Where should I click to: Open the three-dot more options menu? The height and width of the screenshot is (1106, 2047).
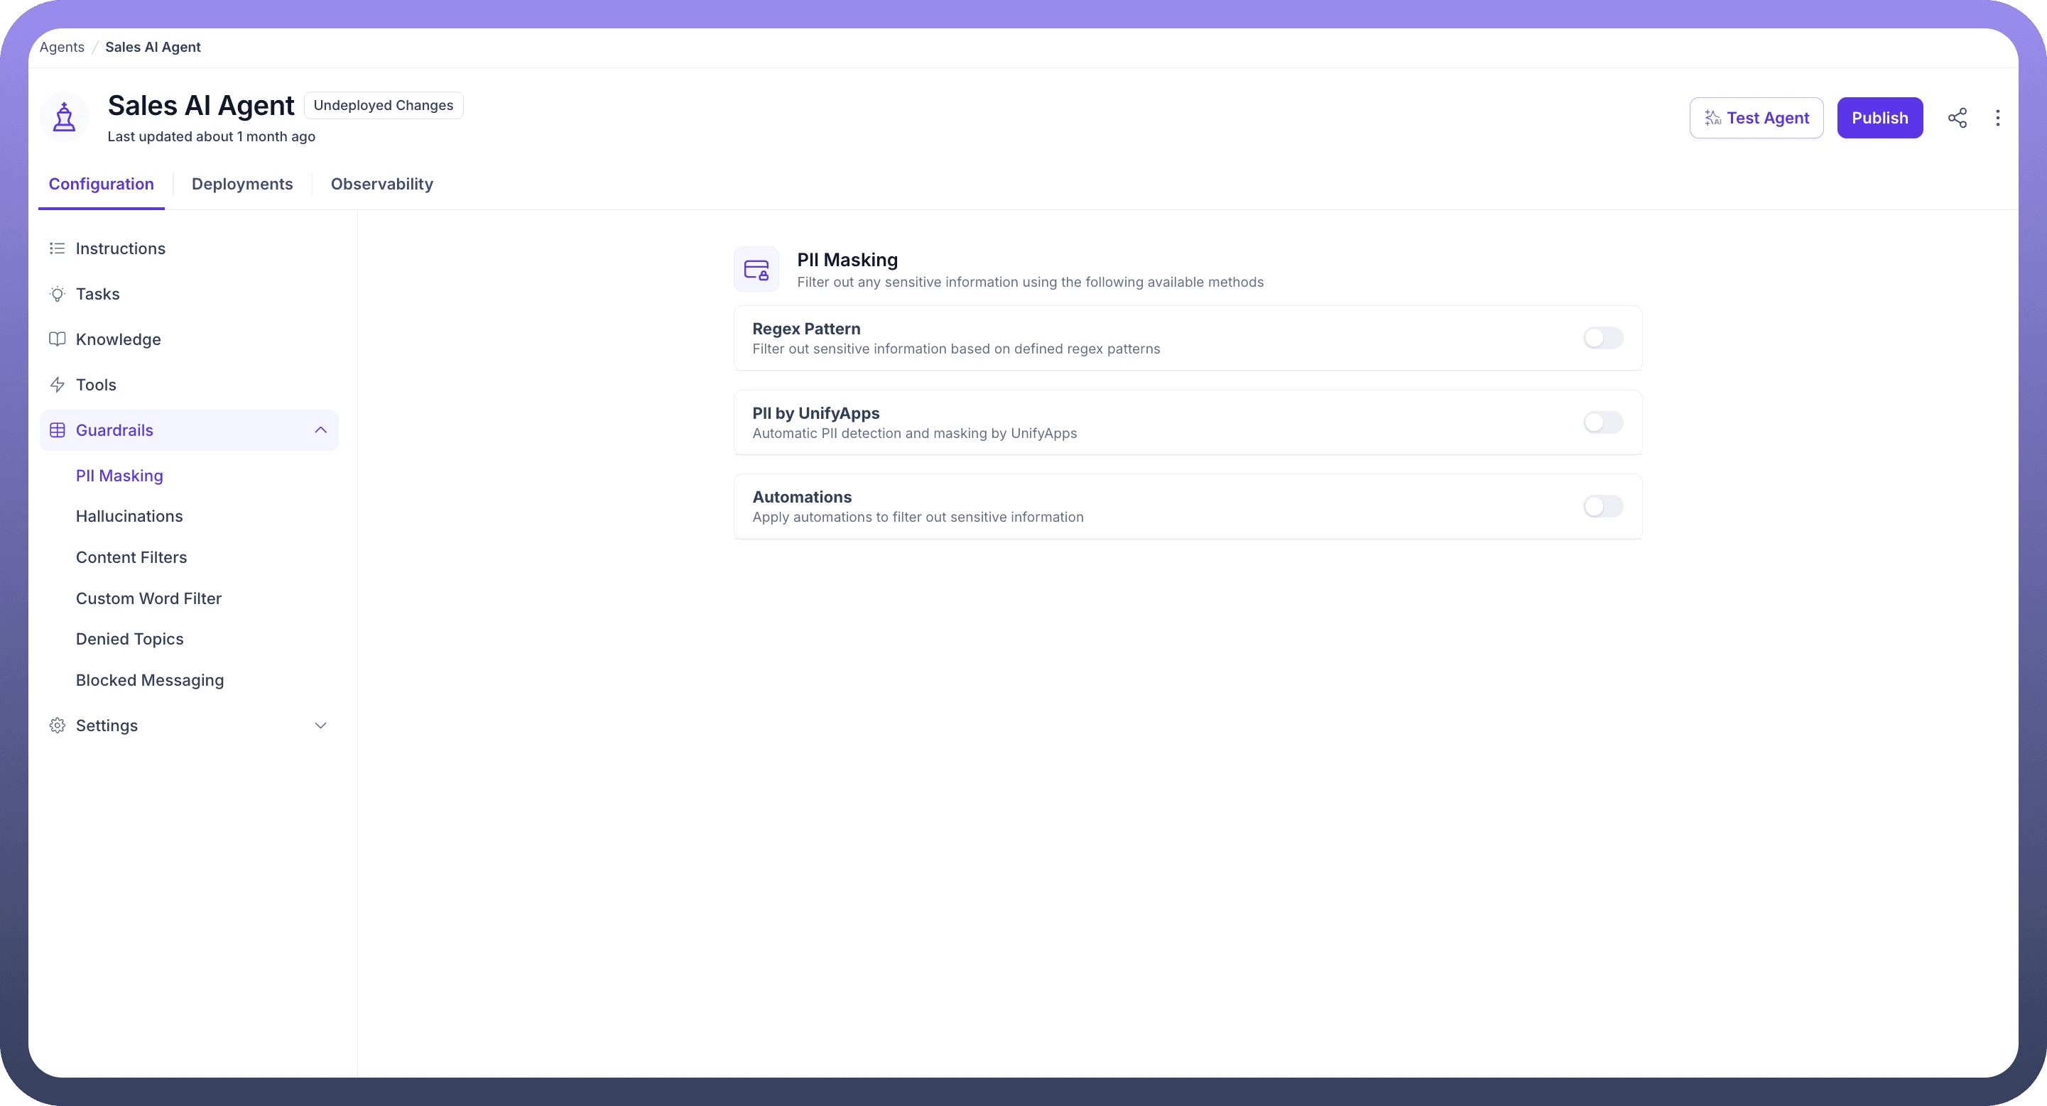pos(1998,119)
